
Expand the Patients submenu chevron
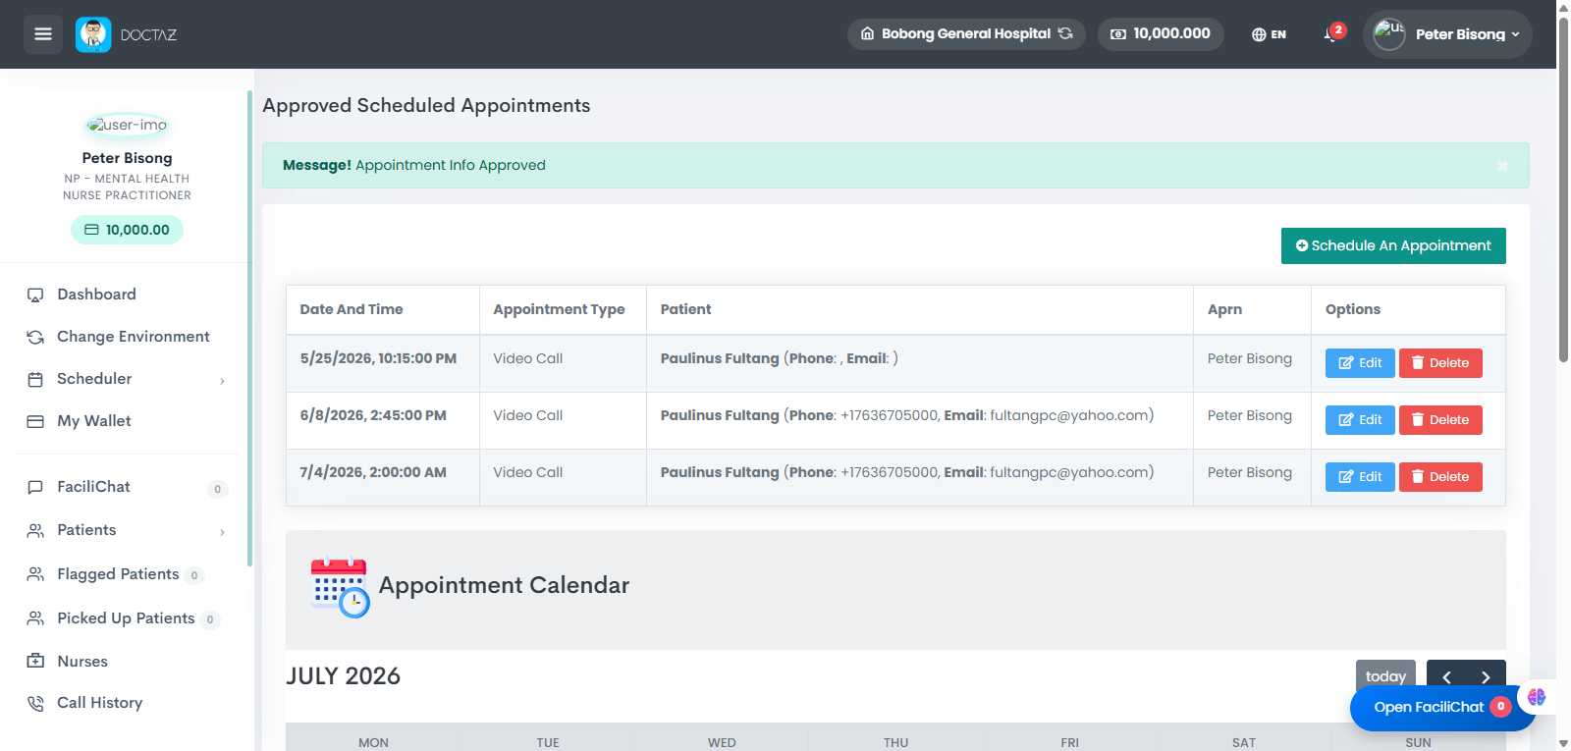tap(223, 531)
